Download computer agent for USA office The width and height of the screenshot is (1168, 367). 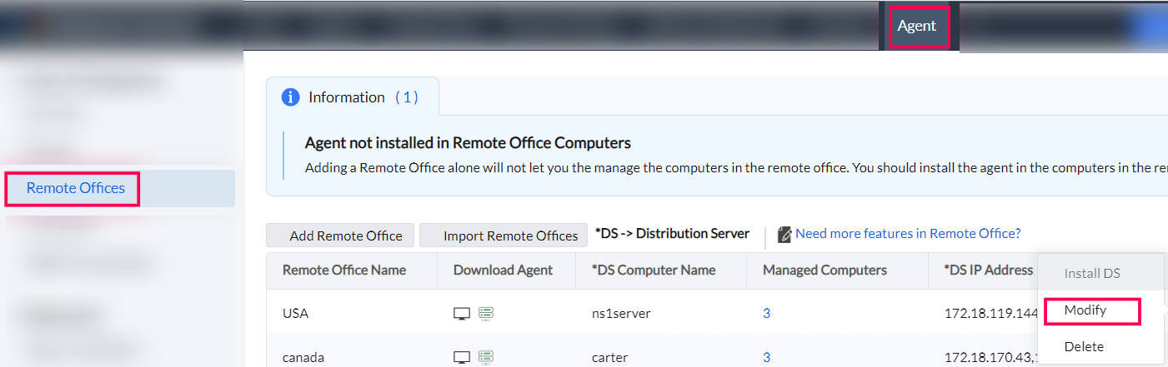(462, 314)
